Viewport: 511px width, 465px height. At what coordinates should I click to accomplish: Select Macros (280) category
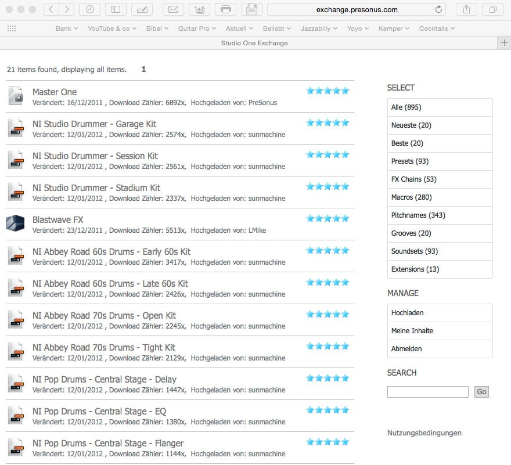click(440, 197)
